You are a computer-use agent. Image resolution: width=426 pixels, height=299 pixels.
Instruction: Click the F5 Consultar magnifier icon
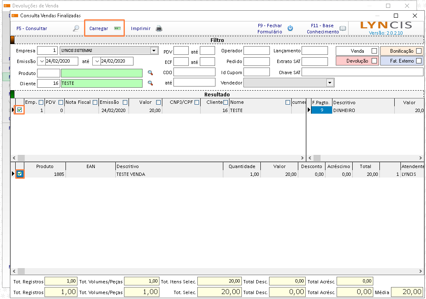76,29
